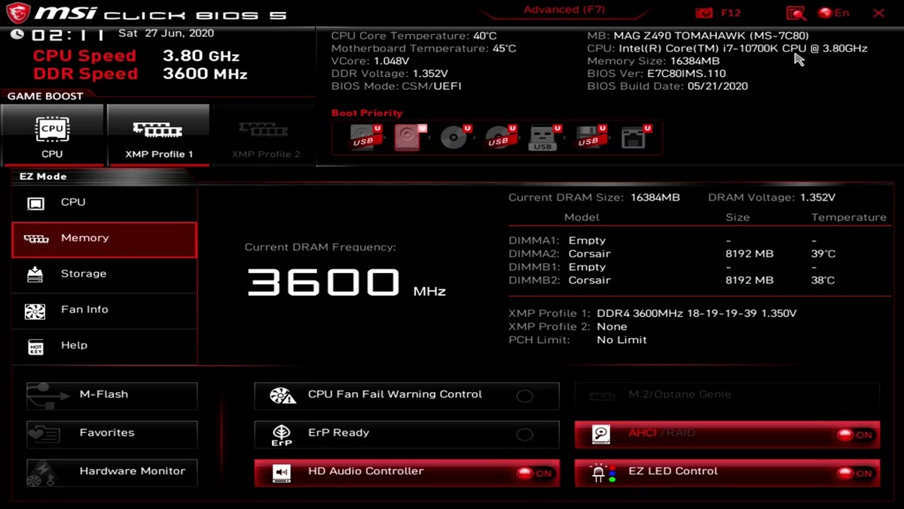This screenshot has height=509, width=904.
Task: Click the CPU Speed 3.80 GHz readout
Action: click(x=136, y=56)
